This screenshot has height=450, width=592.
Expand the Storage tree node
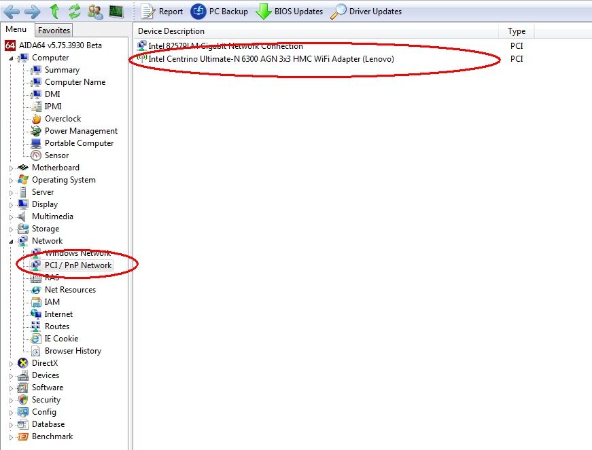tap(11, 229)
